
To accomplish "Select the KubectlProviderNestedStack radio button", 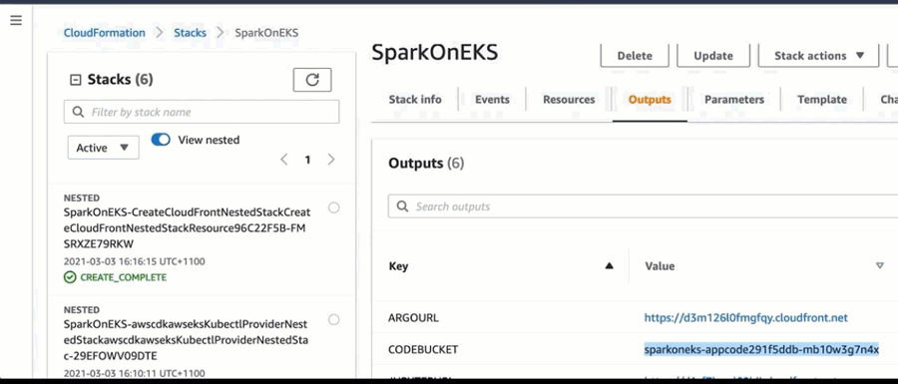I will point(334,319).
